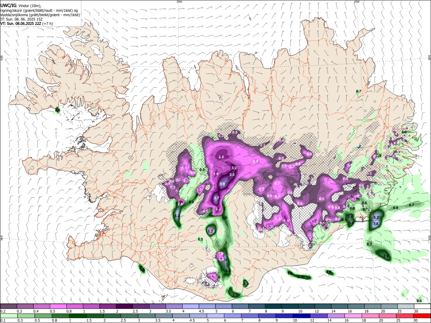Select the white end swatch of the snow scale
Screen dimensions: 431x323
[x=423, y=306]
